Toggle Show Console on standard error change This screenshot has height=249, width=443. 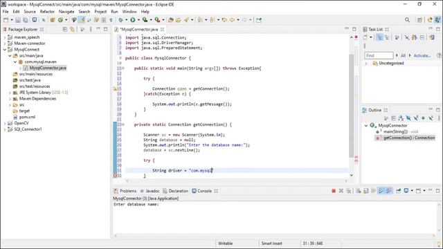click(389, 191)
